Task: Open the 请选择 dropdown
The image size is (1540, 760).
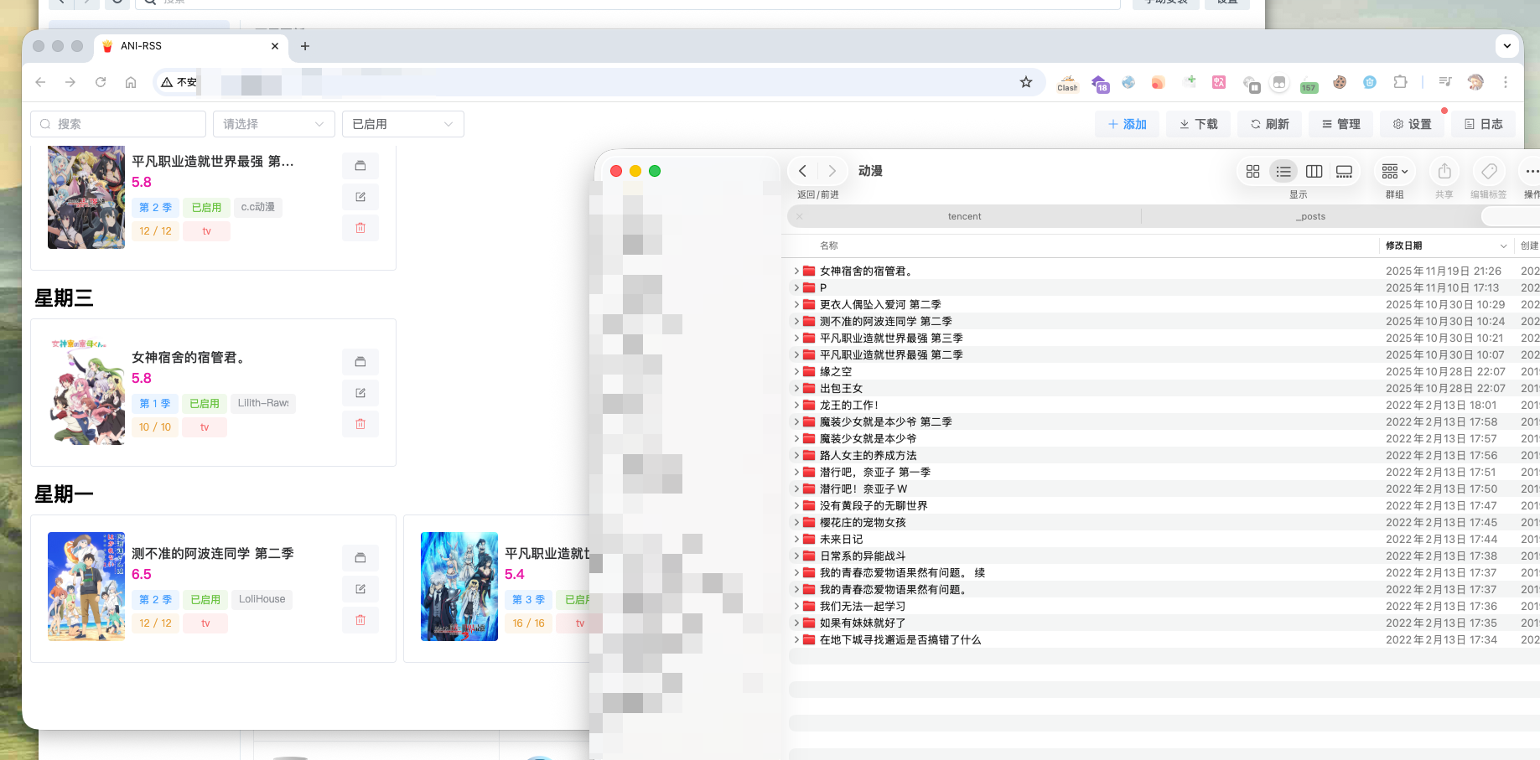Action: point(273,124)
